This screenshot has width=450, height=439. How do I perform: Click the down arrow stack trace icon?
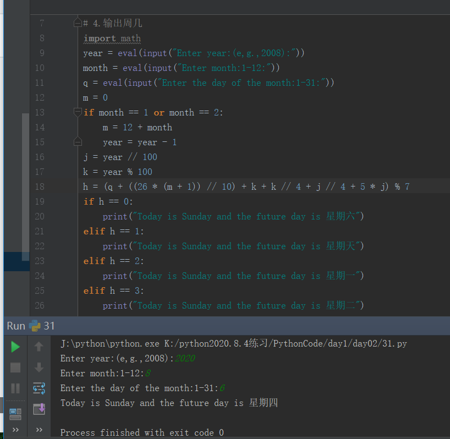[x=38, y=367]
